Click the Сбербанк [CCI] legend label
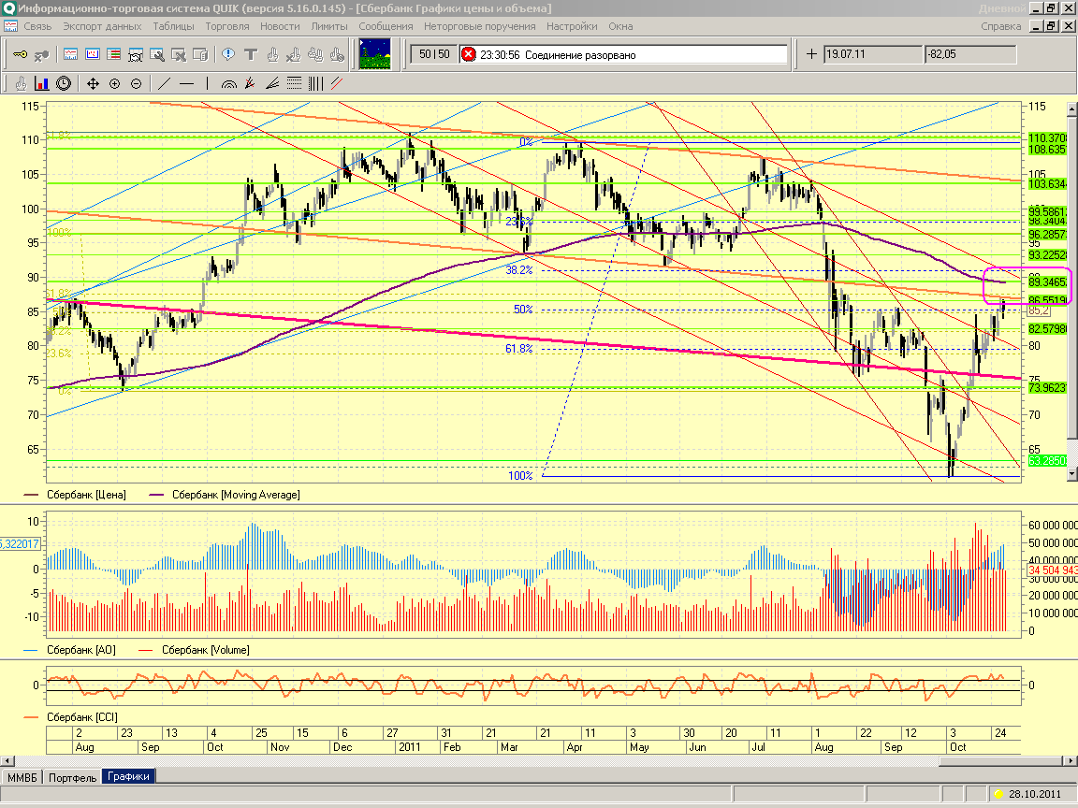Viewport: 1078px width, 808px height. [x=81, y=717]
